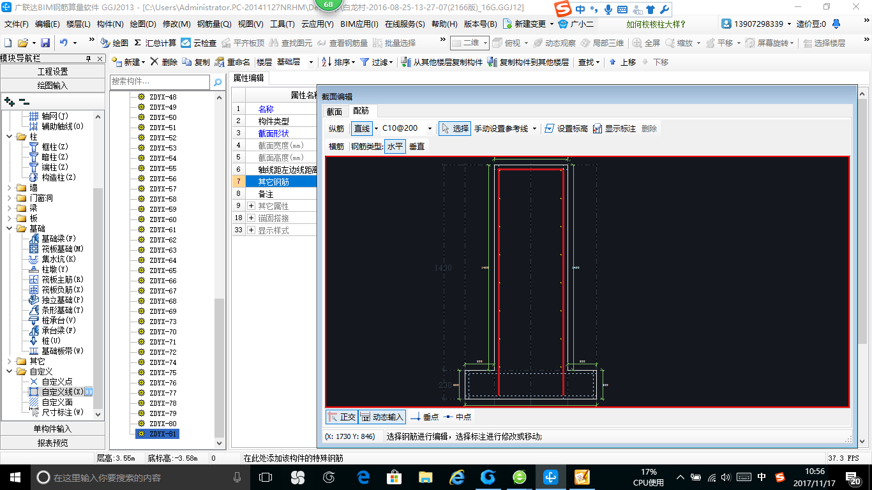The width and height of the screenshot is (872, 490).
Task: Open the 文件(F) menu
Action: pos(17,24)
